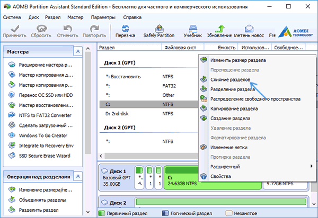
Task: Choose Распределение свободного пространства menu item
Action: pyautogui.click(x=257, y=99)
